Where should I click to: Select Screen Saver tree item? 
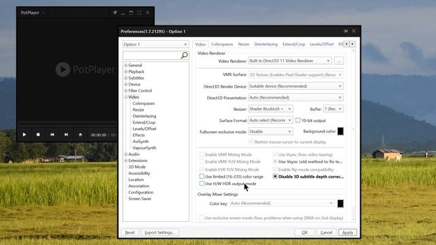140,199
